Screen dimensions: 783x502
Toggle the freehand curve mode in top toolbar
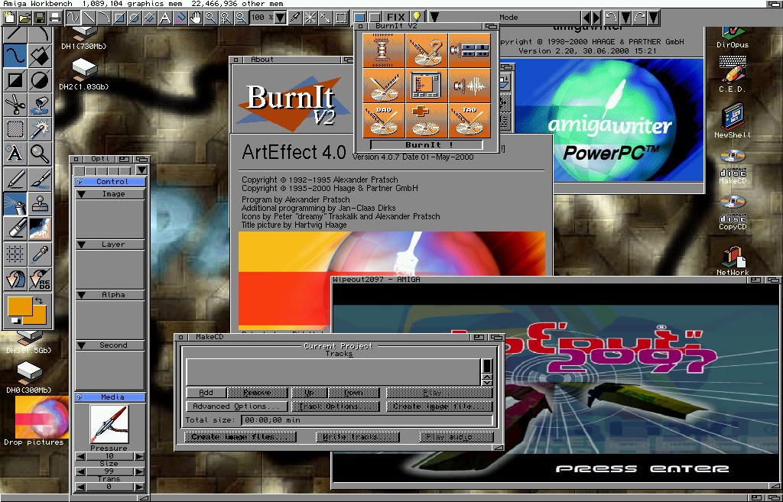click(73, 18)
